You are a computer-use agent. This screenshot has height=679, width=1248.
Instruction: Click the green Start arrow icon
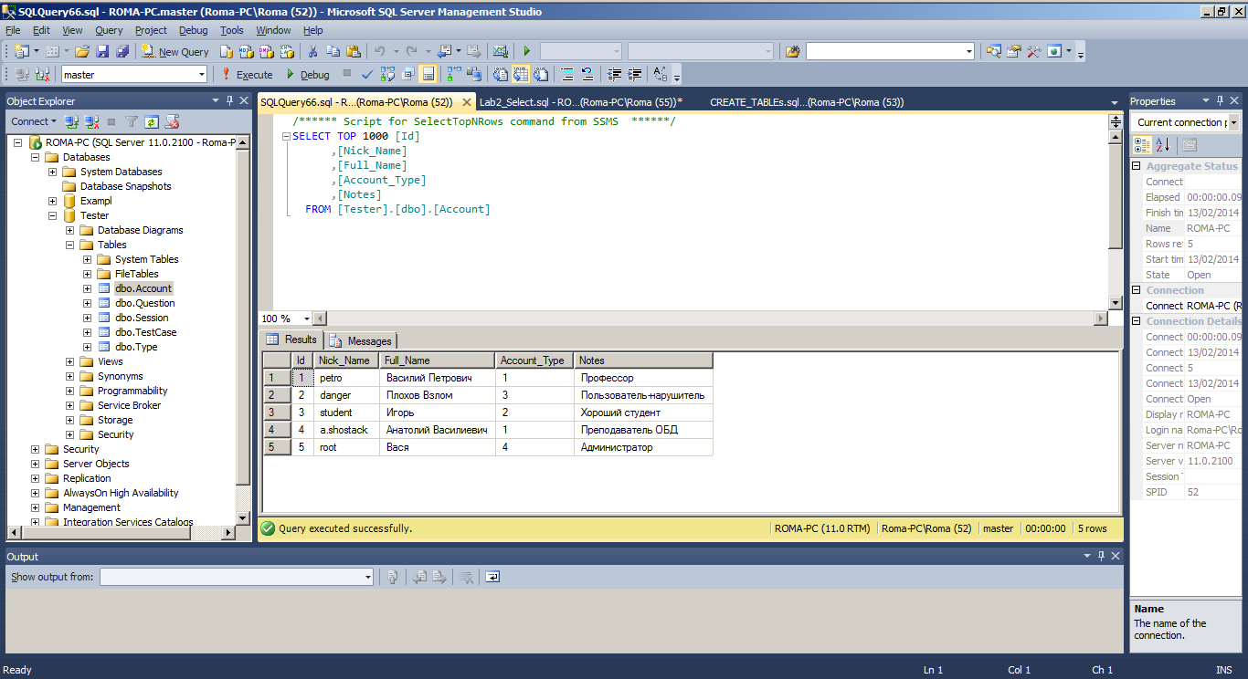526,51
